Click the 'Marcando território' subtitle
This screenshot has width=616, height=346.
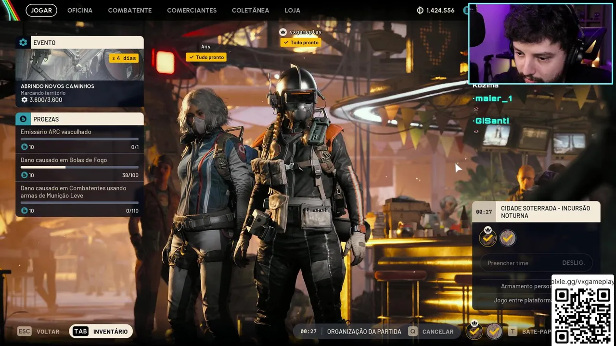[43, 93]
